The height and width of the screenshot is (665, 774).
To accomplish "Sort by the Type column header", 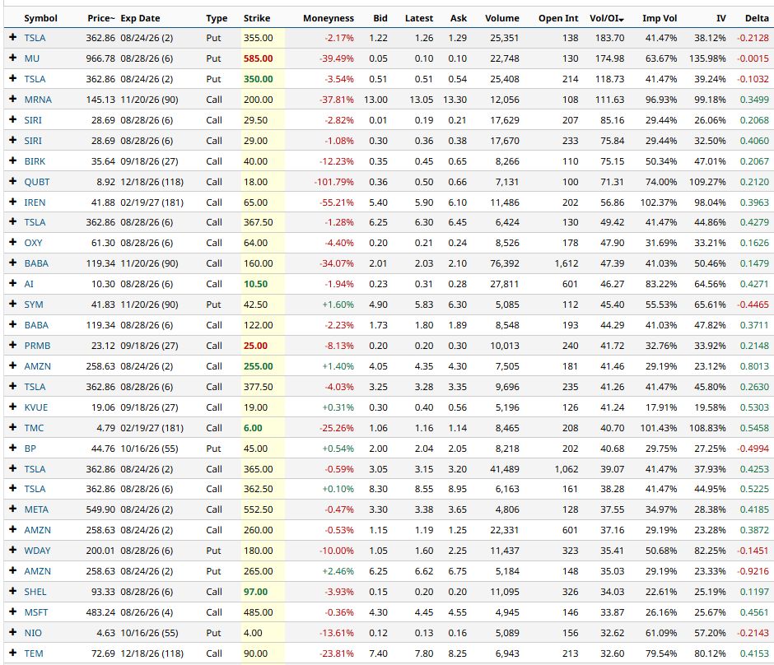I will pos(217,18).
